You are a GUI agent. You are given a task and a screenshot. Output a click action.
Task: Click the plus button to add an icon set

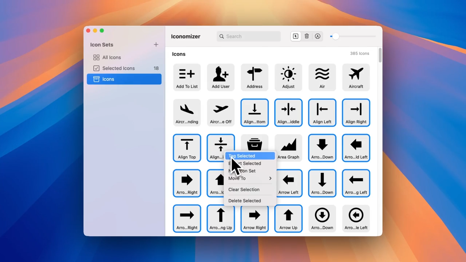click(156, 44)
